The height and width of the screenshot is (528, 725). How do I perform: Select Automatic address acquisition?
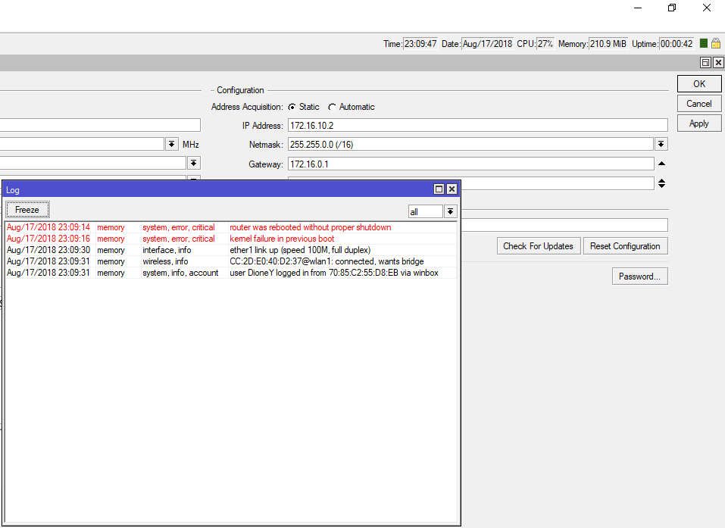coord(332,107)
